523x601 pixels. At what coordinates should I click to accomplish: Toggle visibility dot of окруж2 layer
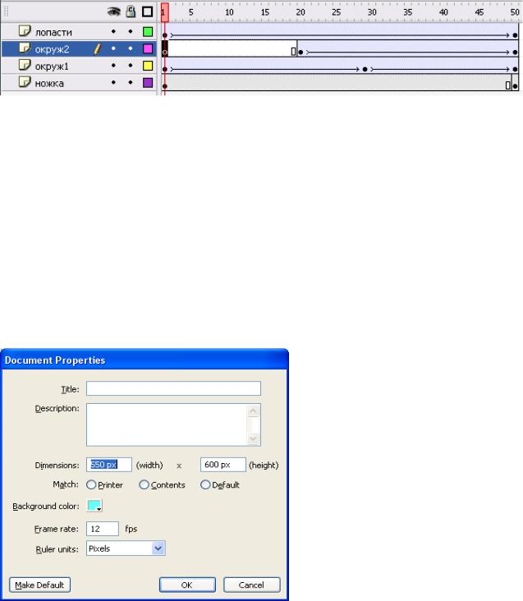click(x=113, y=48)
